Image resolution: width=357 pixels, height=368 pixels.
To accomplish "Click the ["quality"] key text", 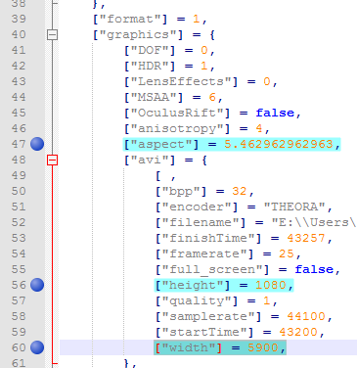I will click(x=197, y=300).
